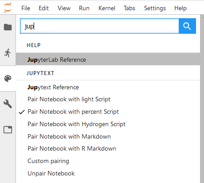Select the Custom pairing command
204x183 pixels.
(108, 161)
